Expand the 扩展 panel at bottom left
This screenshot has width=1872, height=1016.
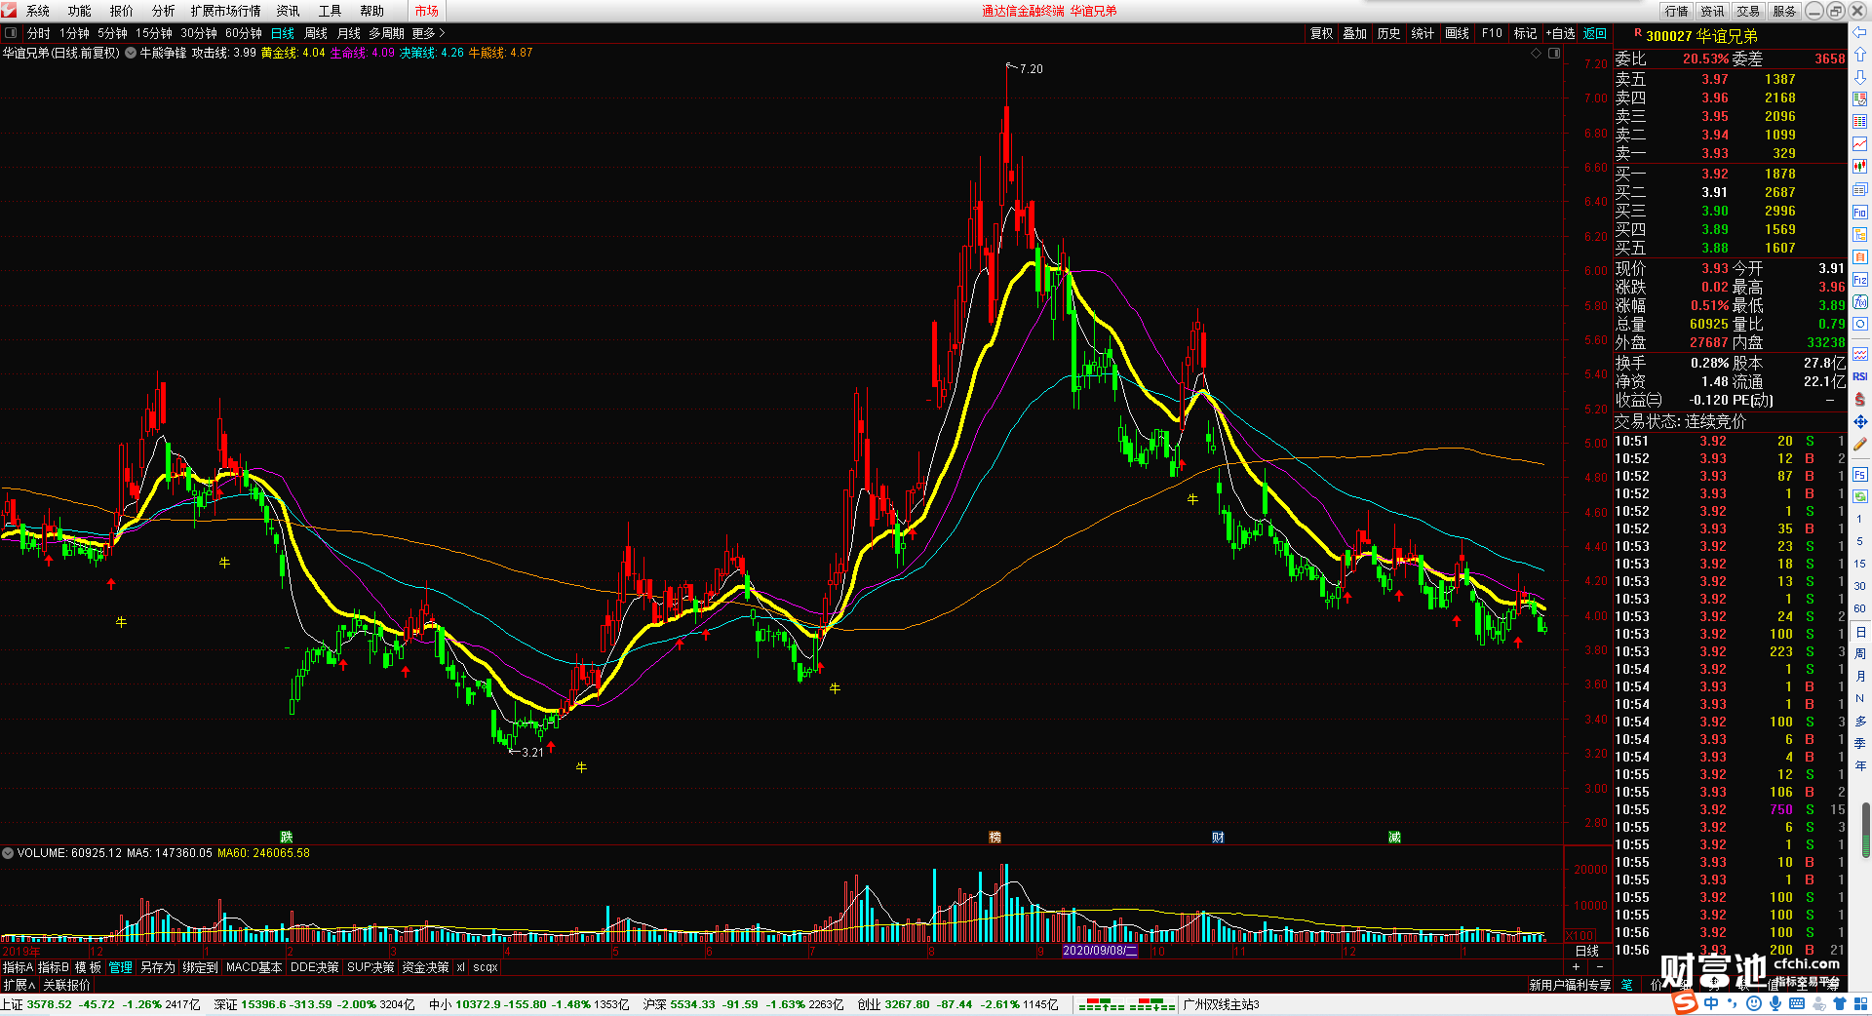coord(19,985)
